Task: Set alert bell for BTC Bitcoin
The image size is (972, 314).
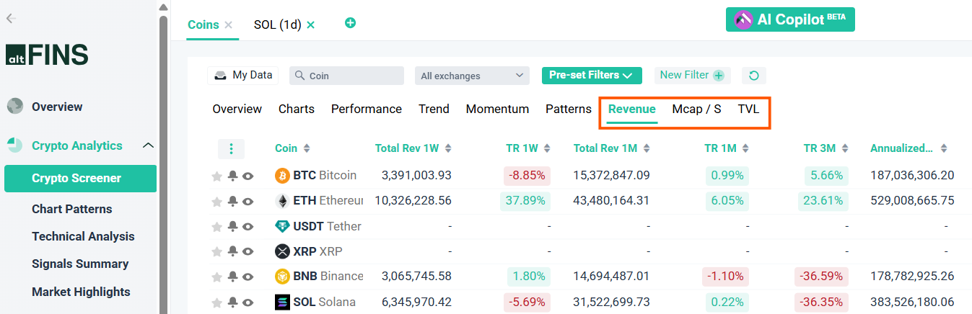Action: (x=232, y=175)
